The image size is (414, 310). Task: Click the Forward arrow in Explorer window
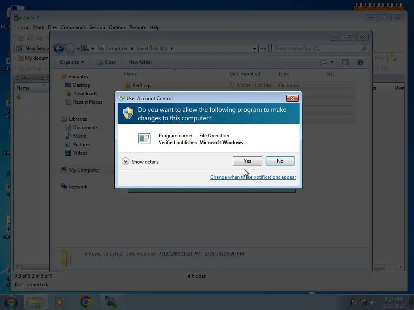(70, 48)
